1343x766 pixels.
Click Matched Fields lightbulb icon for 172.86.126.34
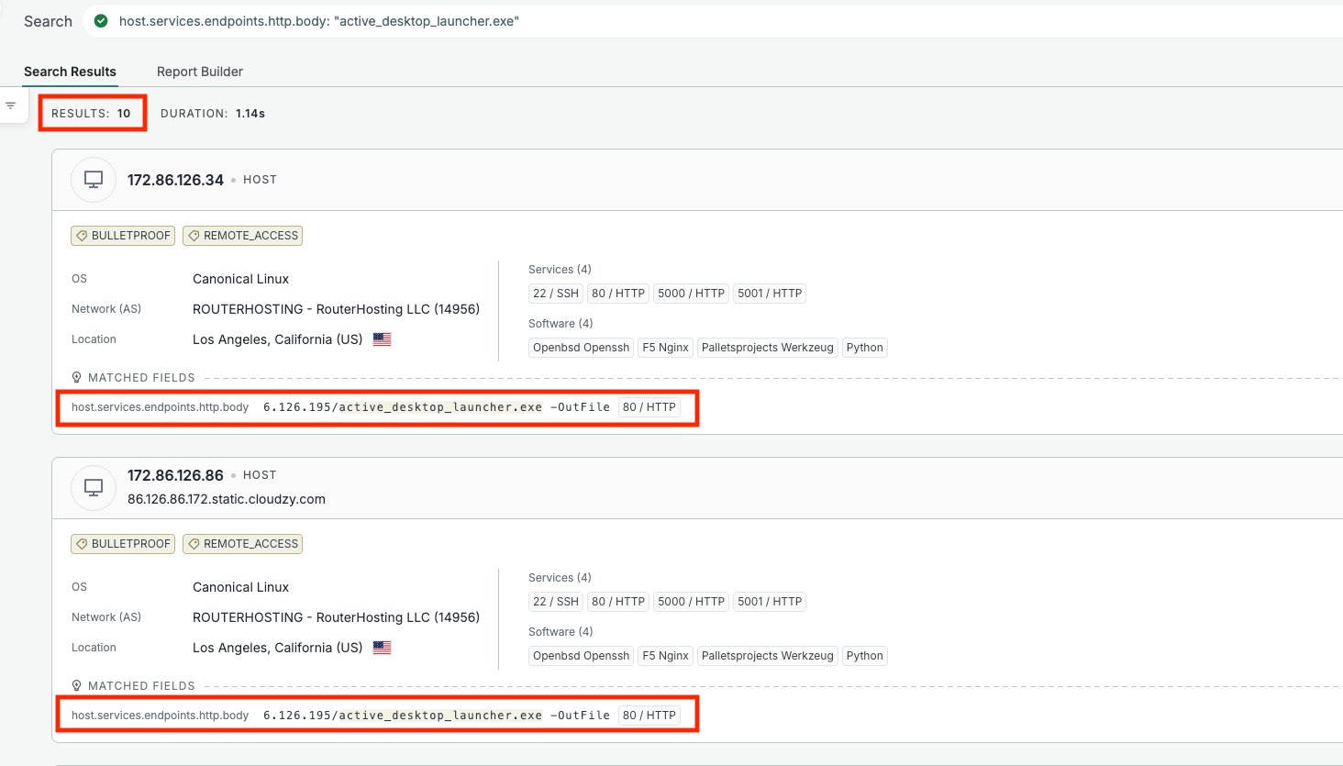tap(77, 377)
